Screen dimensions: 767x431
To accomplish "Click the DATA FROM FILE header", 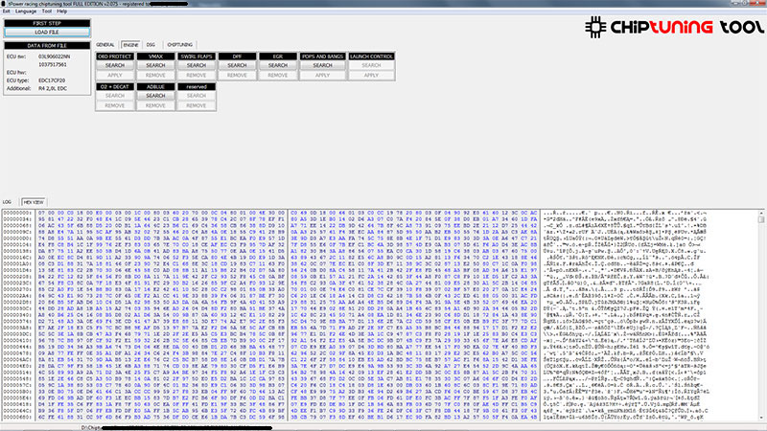I will click(47, 45).
